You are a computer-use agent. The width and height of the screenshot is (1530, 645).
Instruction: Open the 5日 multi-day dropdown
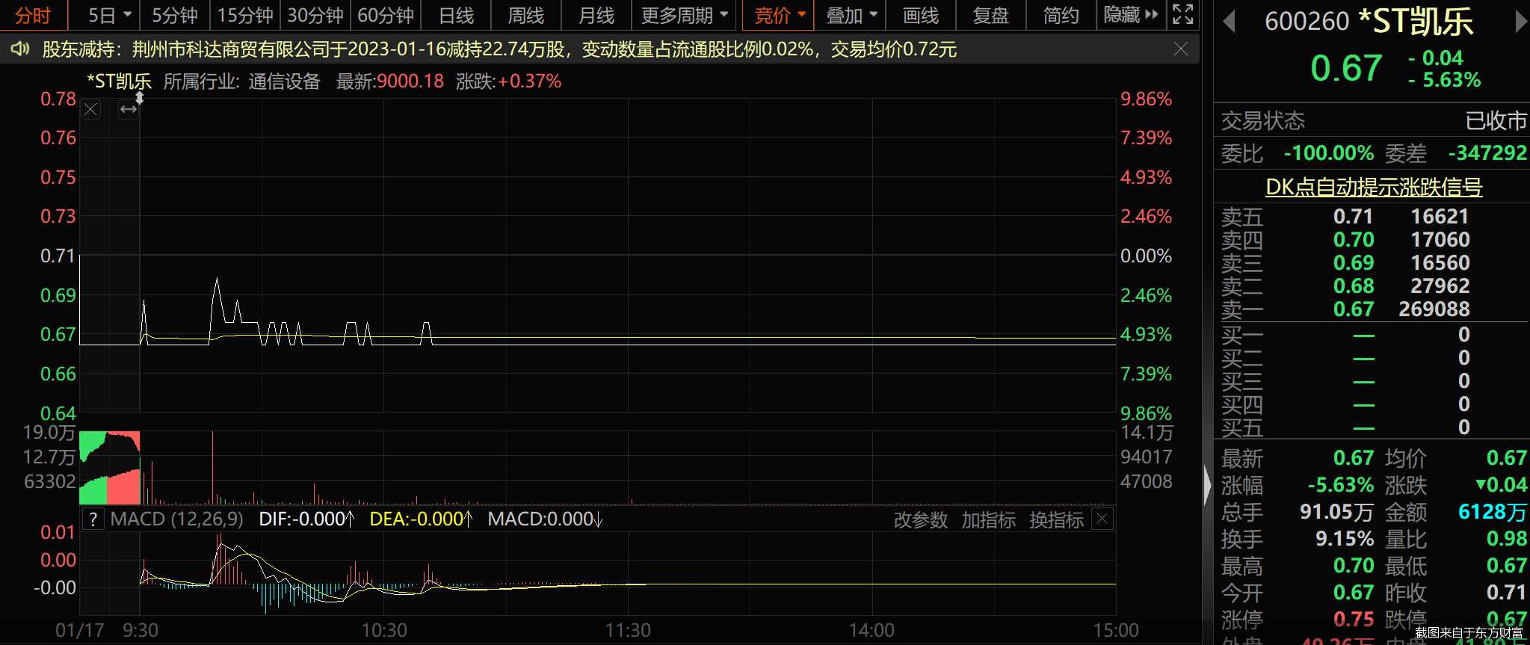coord(109,15)
